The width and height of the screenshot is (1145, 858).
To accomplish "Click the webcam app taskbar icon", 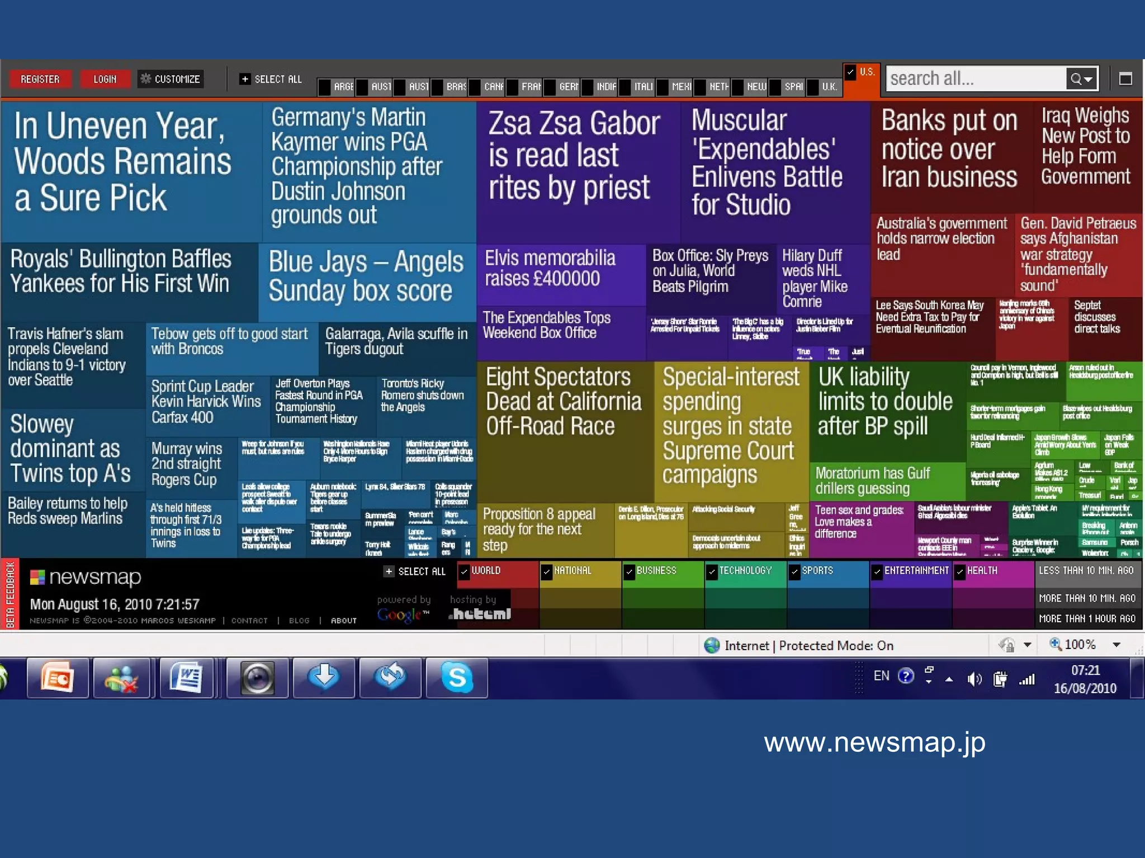I will click(x=257, y=678).
